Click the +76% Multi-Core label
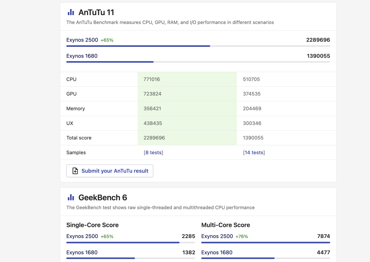The image size is (370, 262). (242, 236)
